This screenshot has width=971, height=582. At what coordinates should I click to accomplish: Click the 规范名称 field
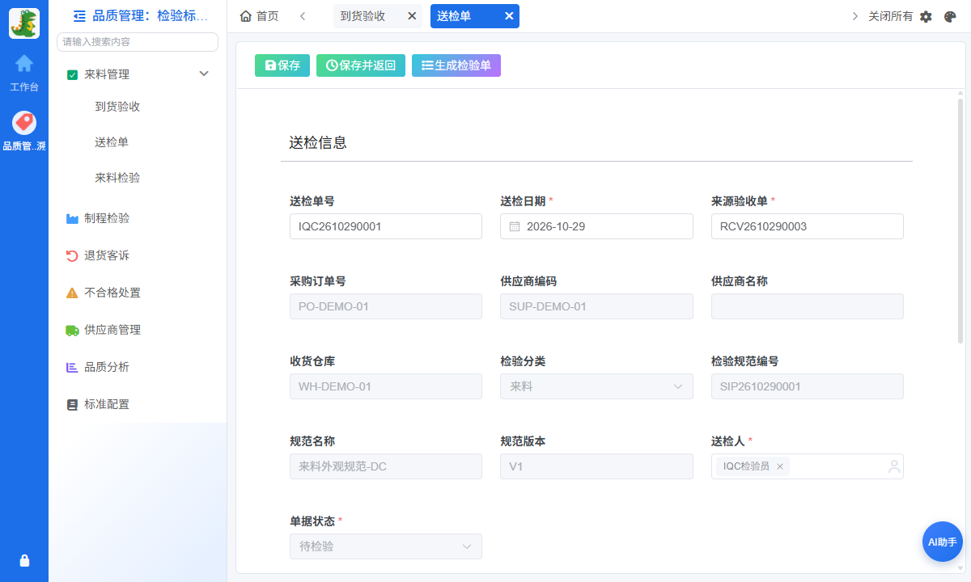pyautogui.click(x=386, y=466)
